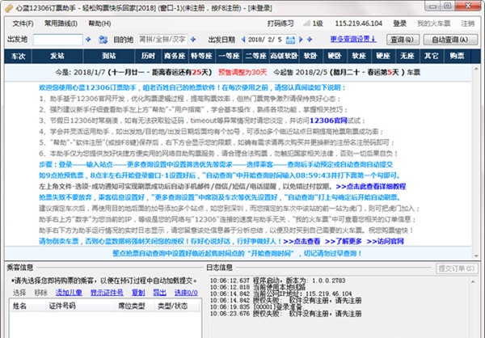Open the 12306官网 link in tip 3

click(328, 120)
